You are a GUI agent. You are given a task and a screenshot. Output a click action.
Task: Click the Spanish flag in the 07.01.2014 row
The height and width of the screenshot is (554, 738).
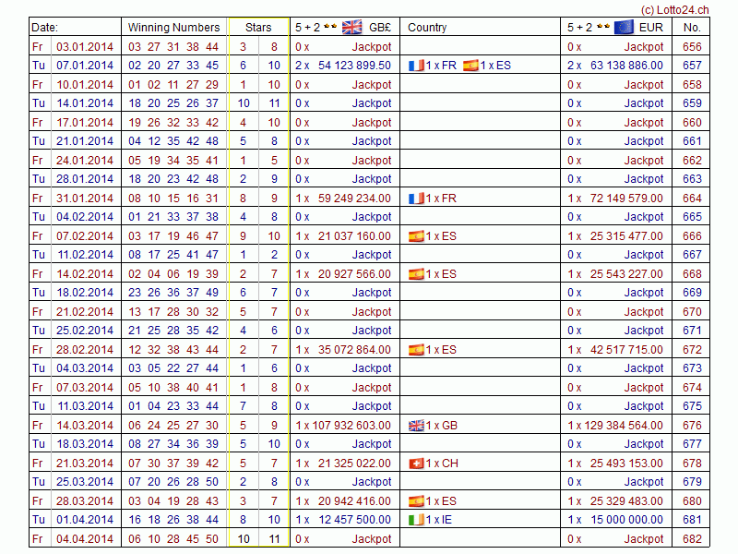[x=470, y=66]
